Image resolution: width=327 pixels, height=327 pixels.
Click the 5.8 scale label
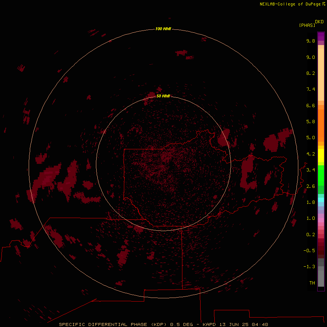[x=311, y=122]
